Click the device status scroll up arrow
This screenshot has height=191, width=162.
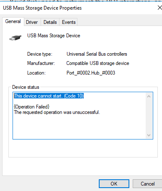coord(149,96)
